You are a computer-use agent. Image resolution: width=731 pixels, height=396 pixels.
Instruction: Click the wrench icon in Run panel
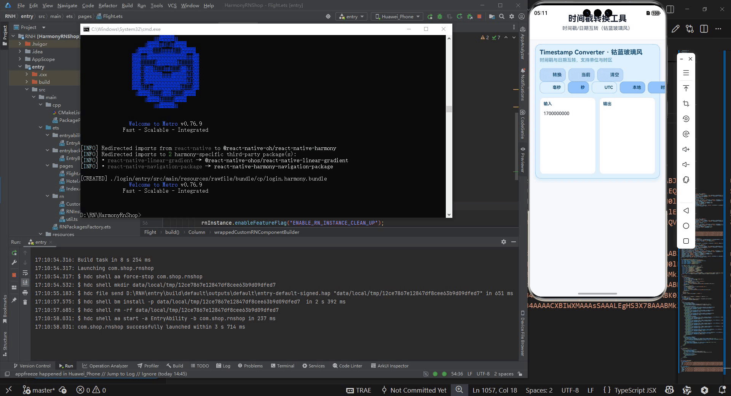click(14, 262)
